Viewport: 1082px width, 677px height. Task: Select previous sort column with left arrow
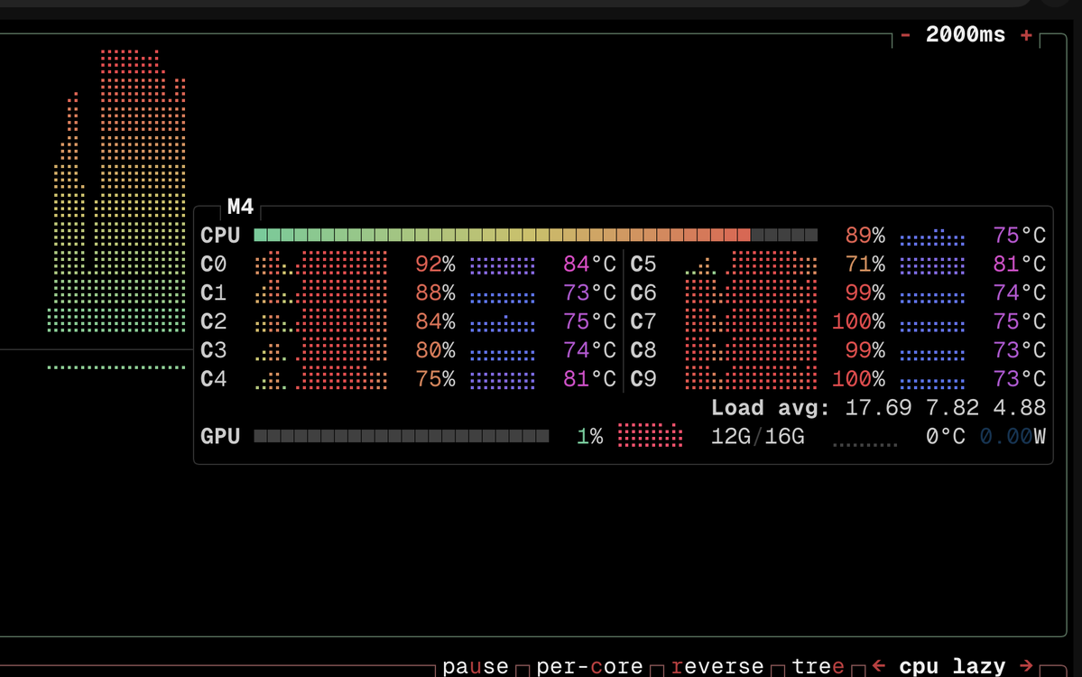tap(878, 665)
